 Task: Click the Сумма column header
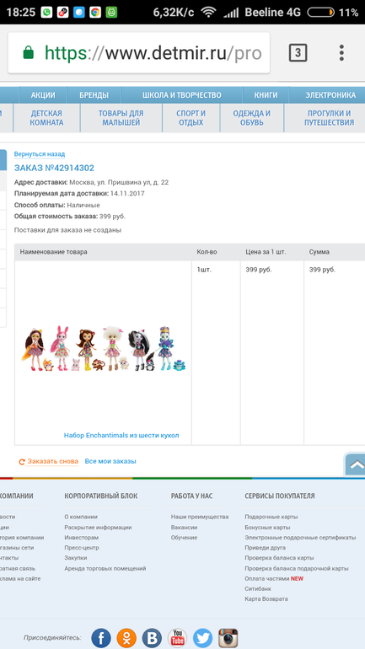click(319, 252)
